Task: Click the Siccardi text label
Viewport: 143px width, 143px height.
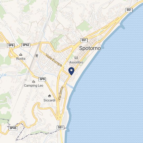Action: click(x=49, y=100)
